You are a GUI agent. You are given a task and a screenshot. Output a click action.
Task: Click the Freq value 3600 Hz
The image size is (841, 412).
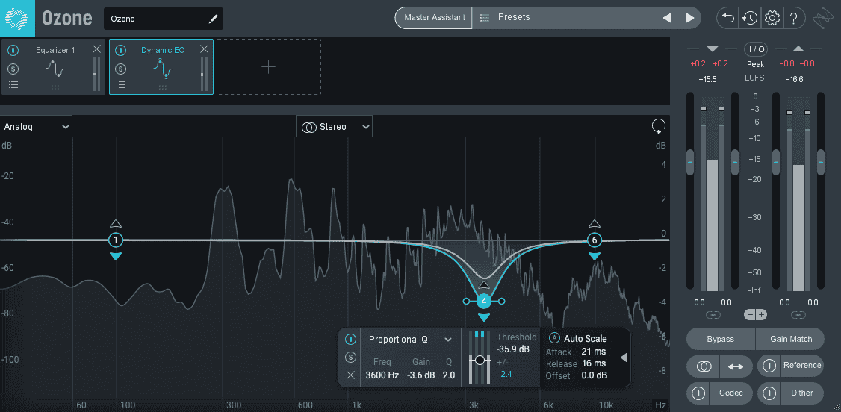coord(382,375)
